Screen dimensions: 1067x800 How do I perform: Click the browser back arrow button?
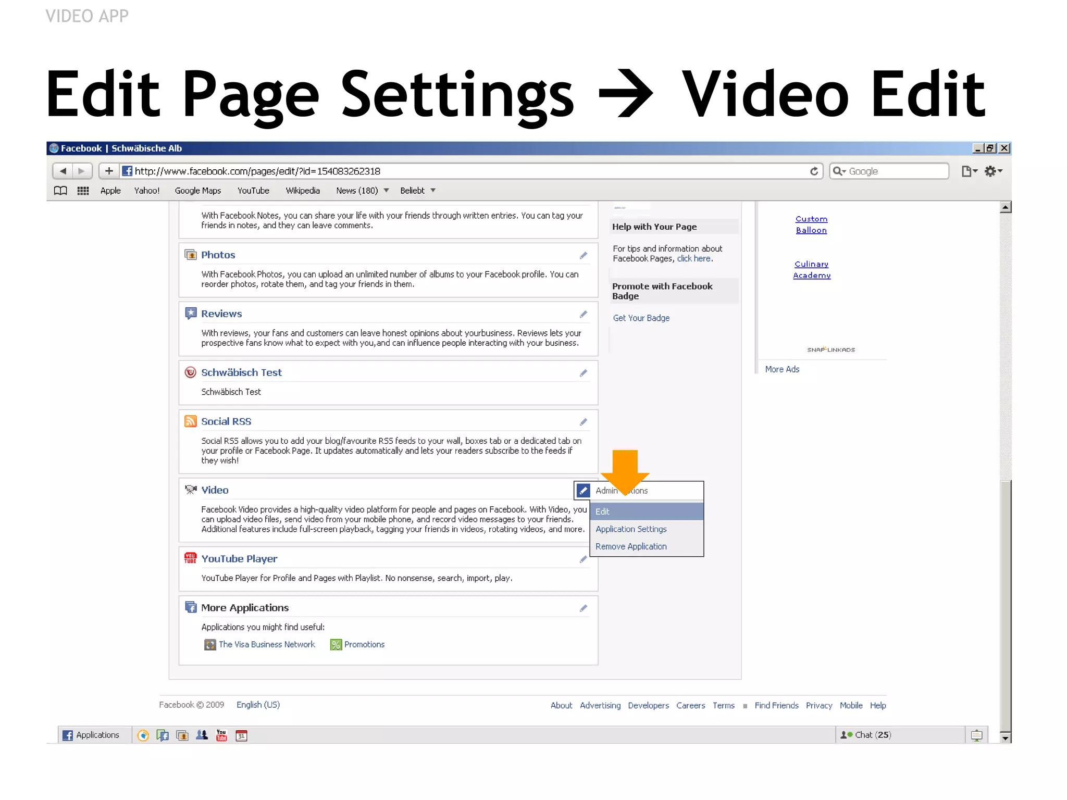pos(63,171)
